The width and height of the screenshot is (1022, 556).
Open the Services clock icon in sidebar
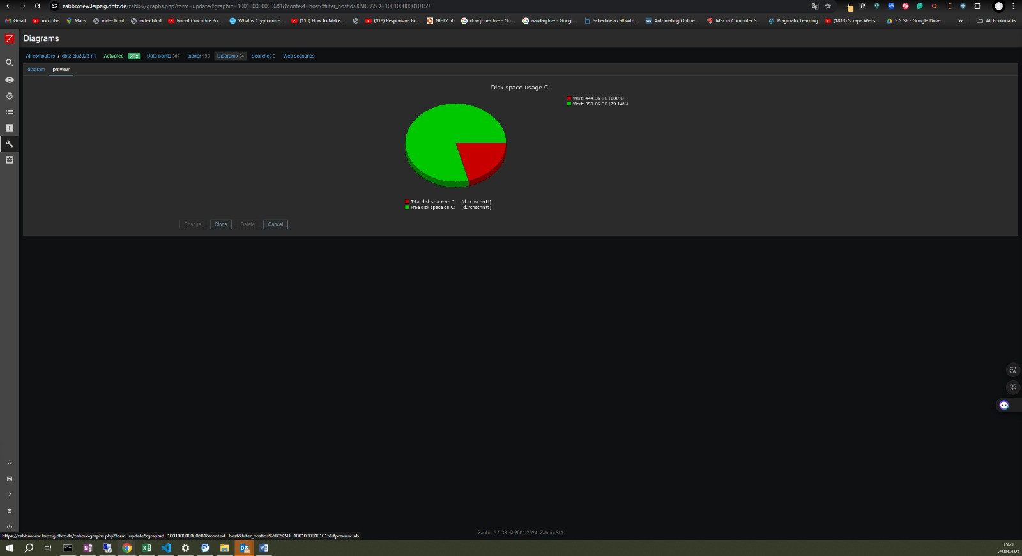point(10,96)
